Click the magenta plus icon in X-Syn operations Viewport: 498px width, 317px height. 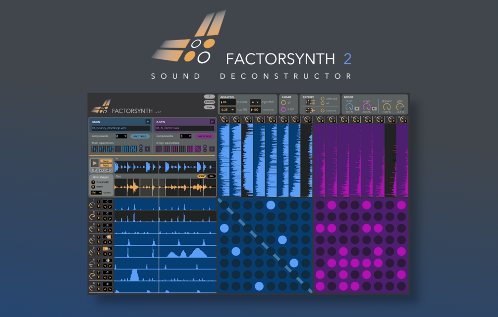click(x=205, y=146)
